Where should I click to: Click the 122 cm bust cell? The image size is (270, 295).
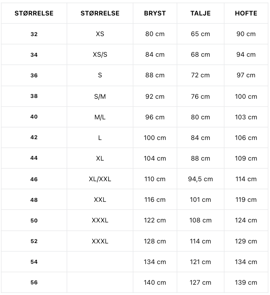(x=155, y=220)
